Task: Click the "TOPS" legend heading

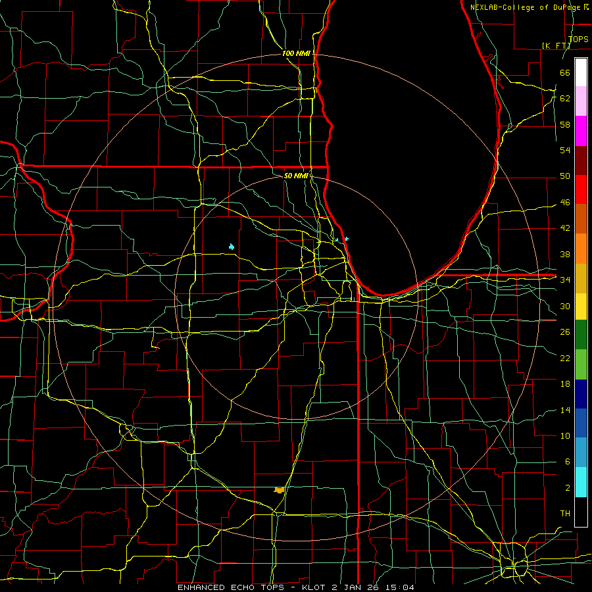Action: pos(578,39)
